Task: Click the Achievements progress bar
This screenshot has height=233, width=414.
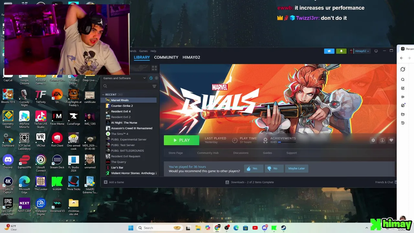Action: 287,142
